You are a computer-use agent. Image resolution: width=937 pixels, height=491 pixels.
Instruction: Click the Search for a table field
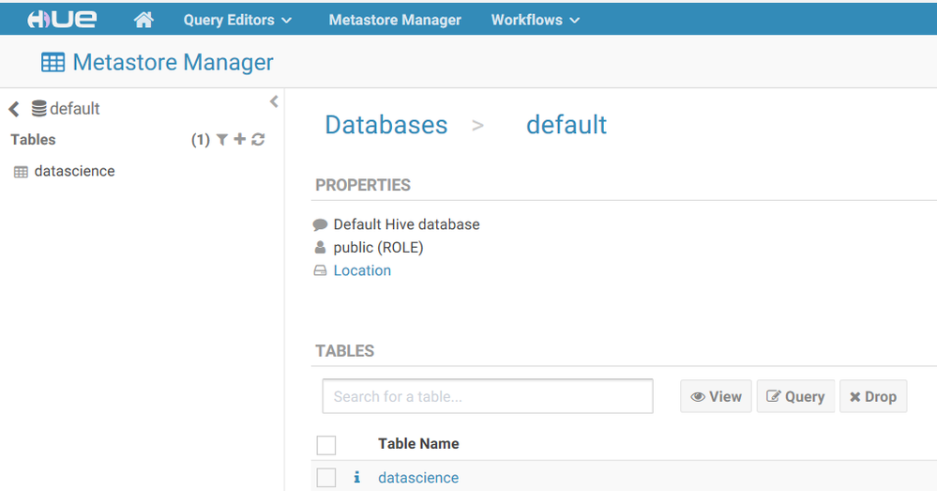[487, 396]
